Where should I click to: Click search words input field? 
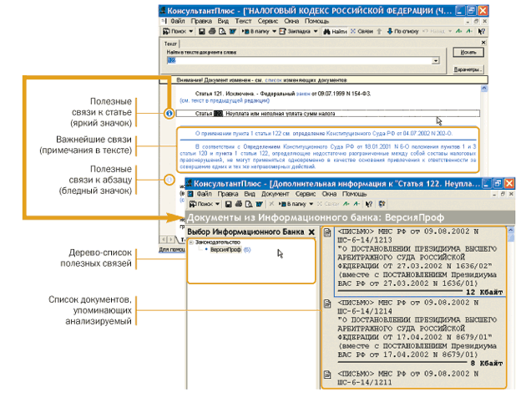pos(299,60)
